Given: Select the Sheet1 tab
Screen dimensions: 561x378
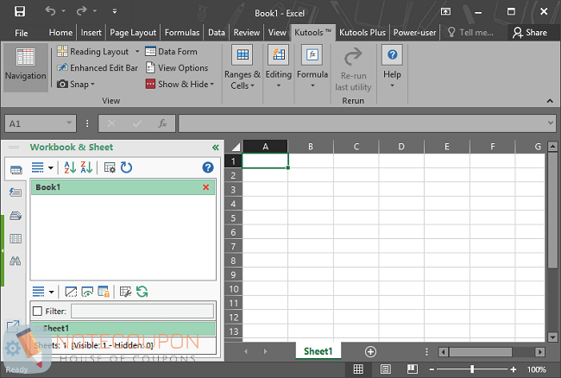Looking at the screenshot, I should point(318,351).
